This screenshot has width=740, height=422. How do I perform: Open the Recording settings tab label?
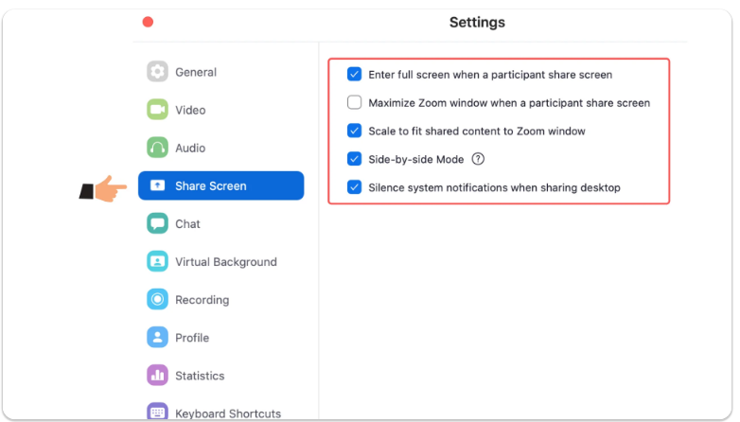pyautogui.click(x=202, y=300)
